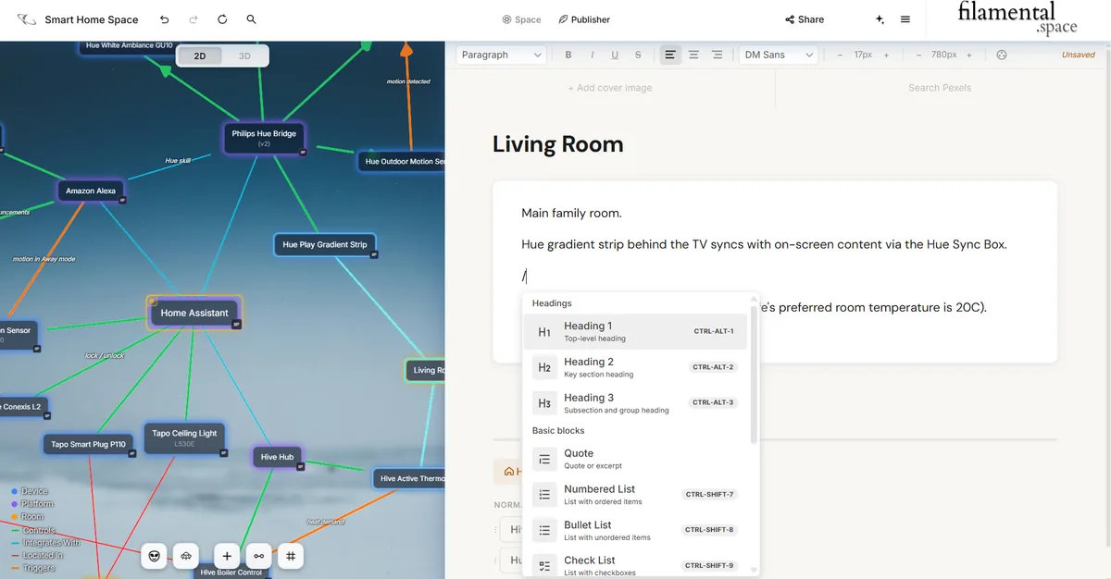Open the hamburger menu in top bar
Viewport: 1111px width, 579px height.
tap(905, 19)
